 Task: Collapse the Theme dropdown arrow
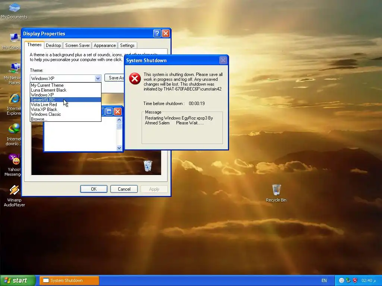coord(98,78)
